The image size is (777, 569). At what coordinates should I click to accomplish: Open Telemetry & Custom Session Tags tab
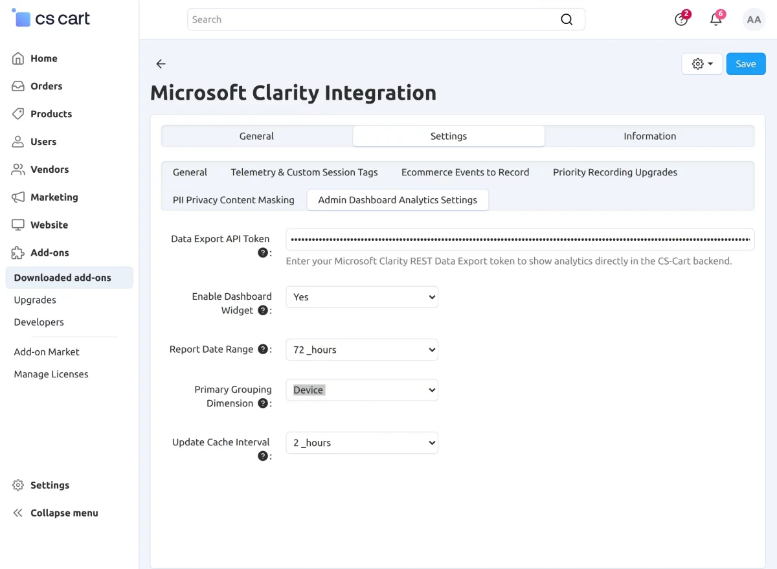click(x=304, y=172)
